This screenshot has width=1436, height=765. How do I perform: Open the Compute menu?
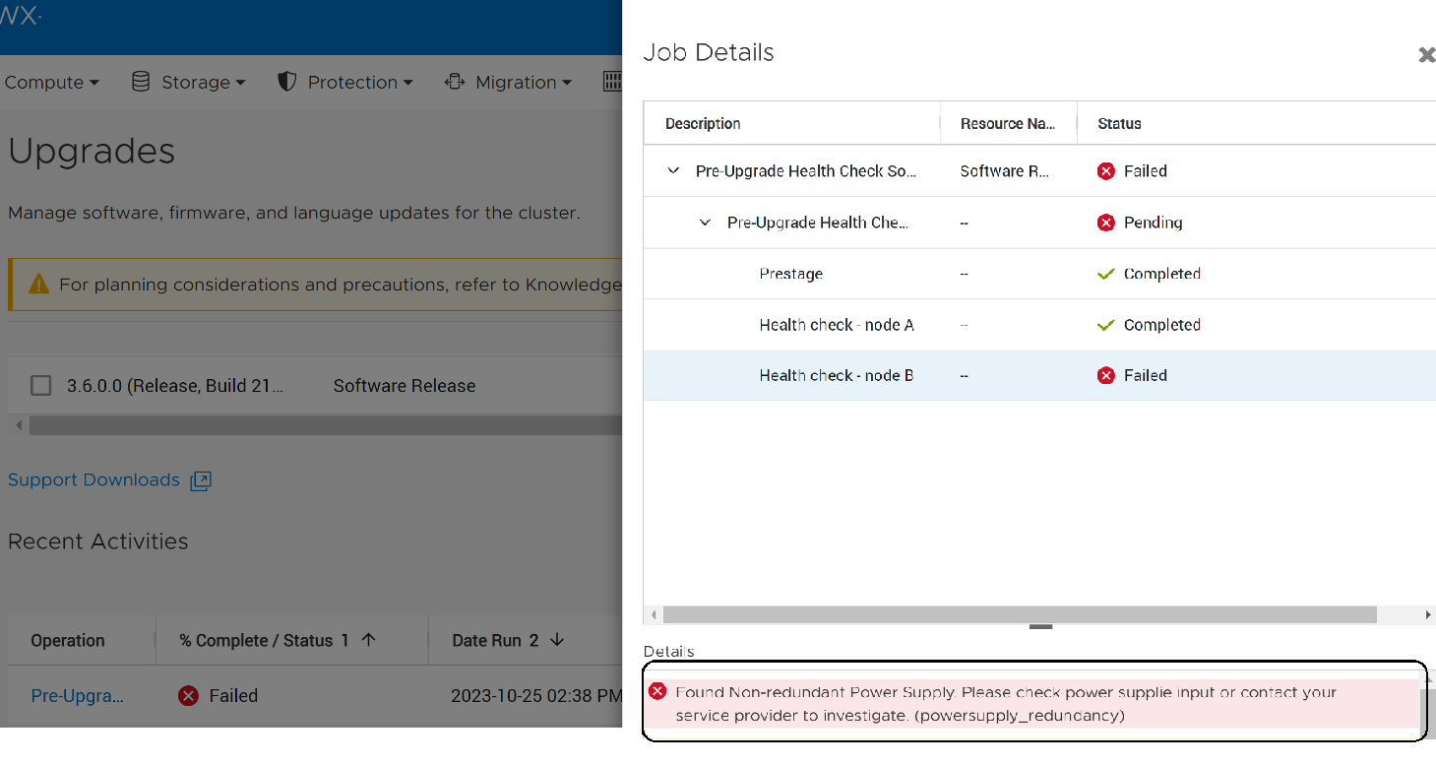[46, 82]
